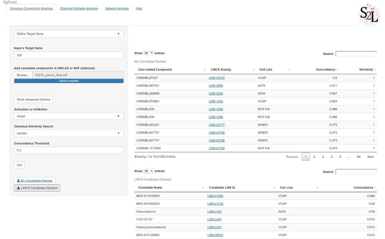Click the S2L logo image

pyautogui.click(x=369, y=15)
